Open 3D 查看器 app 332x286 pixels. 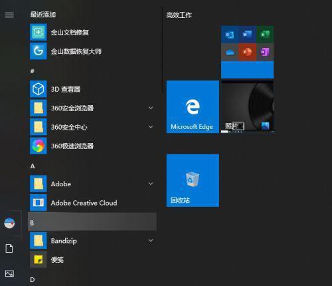pos(93,89)
